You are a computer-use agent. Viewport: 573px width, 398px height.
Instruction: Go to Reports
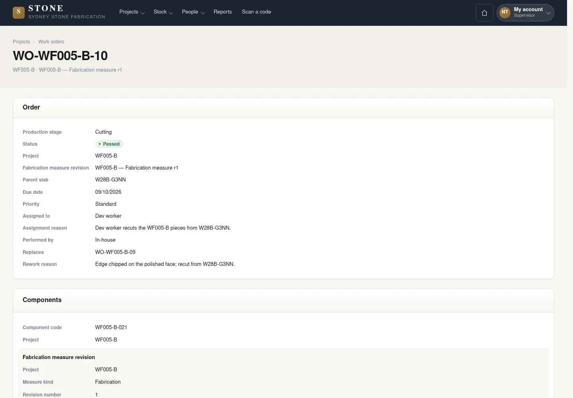coord(222,12)
